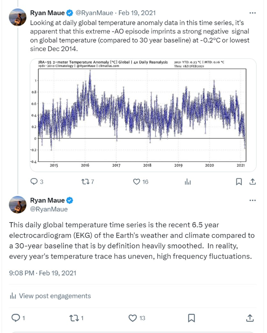Share the second tweet
Screen dimensions: 267x333
250,318
